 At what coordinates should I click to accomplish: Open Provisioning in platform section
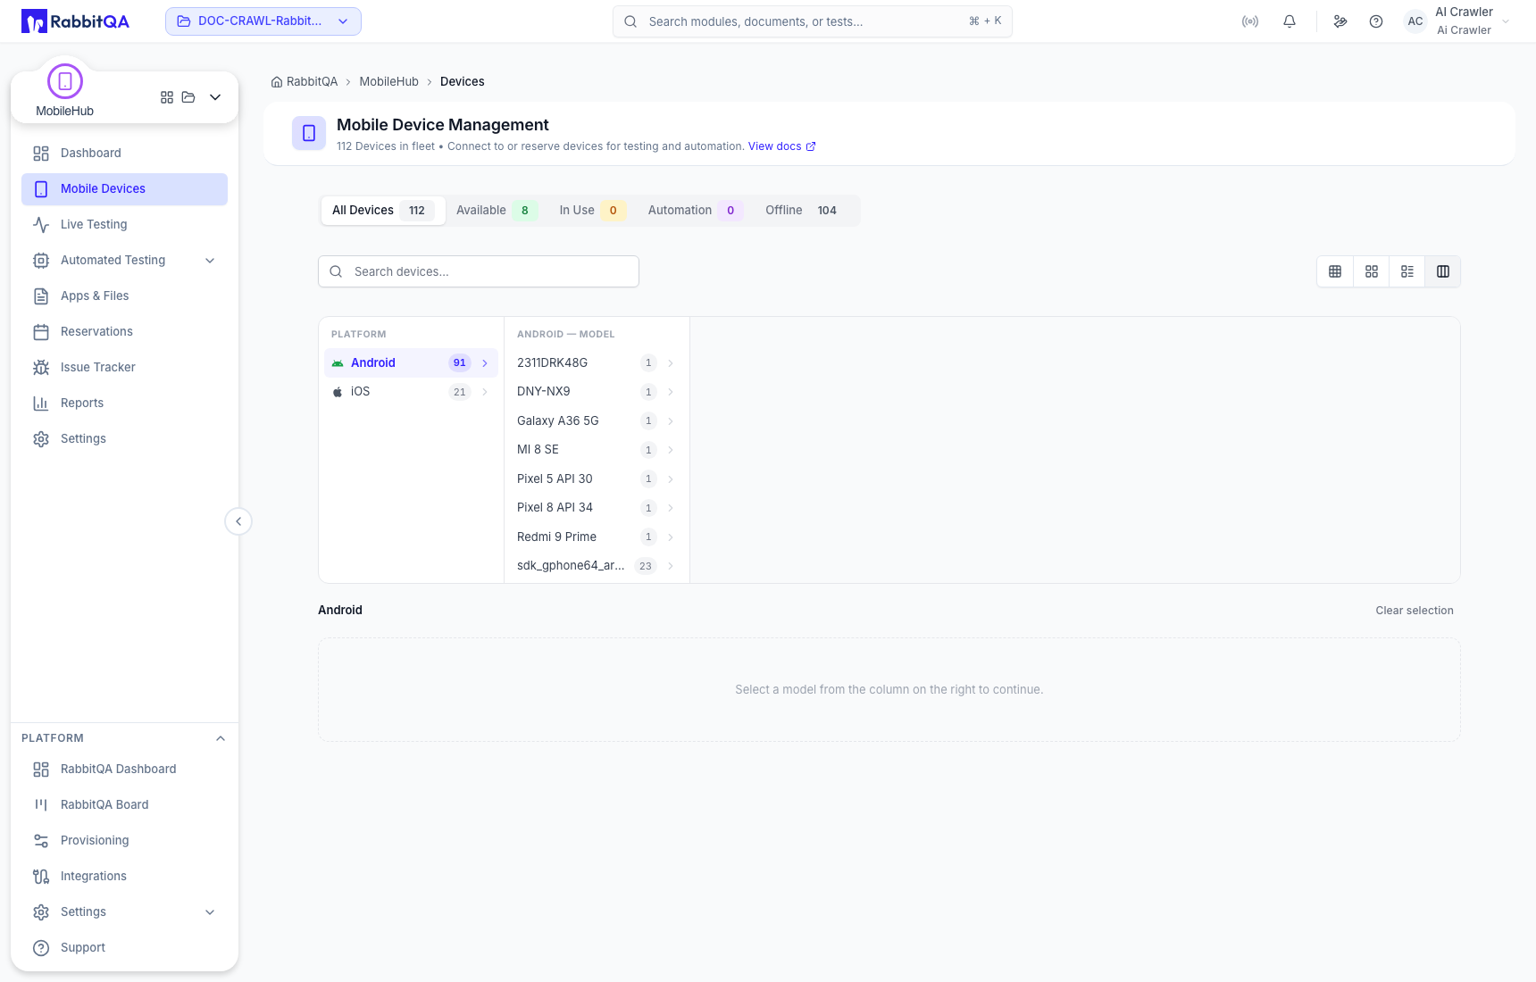click(124, 841)
